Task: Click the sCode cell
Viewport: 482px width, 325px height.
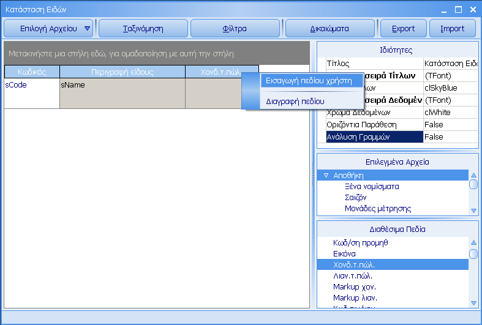Action: point(32,94)
